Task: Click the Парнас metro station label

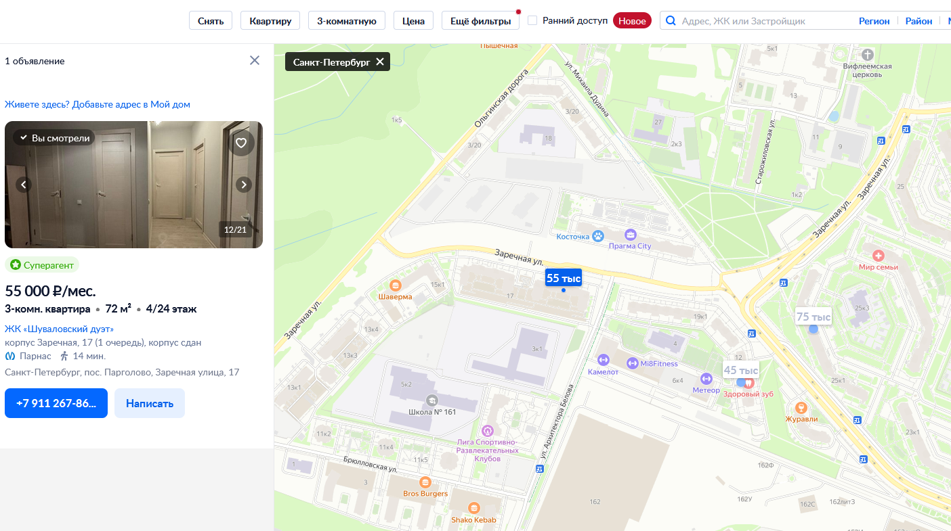Action: coord(35,356)
